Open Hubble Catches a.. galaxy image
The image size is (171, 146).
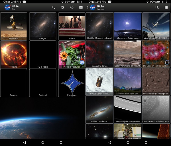(99, 109)
